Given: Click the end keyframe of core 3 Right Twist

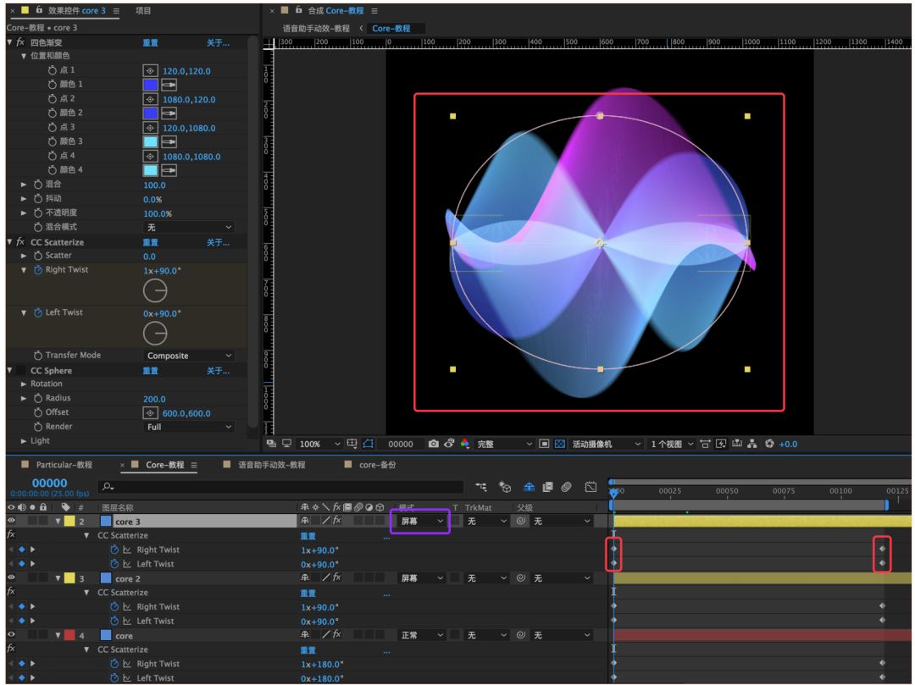Looking at the screenshot, I should click(882, 549).
